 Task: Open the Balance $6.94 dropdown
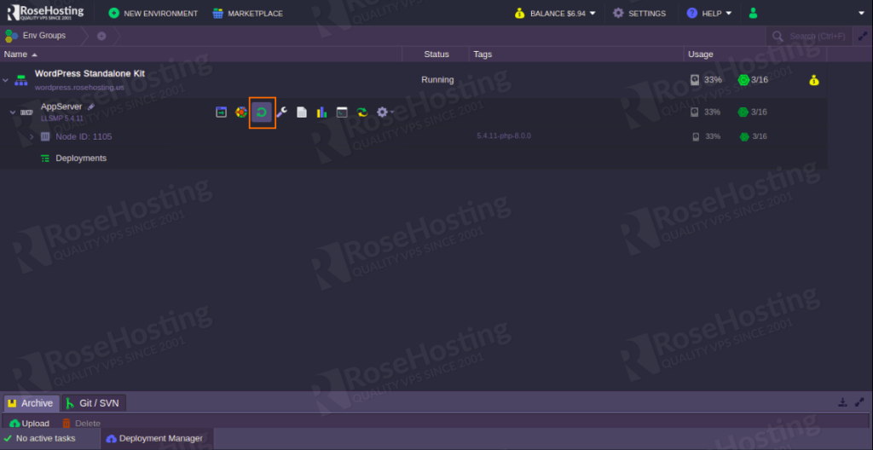click(555, 14)
